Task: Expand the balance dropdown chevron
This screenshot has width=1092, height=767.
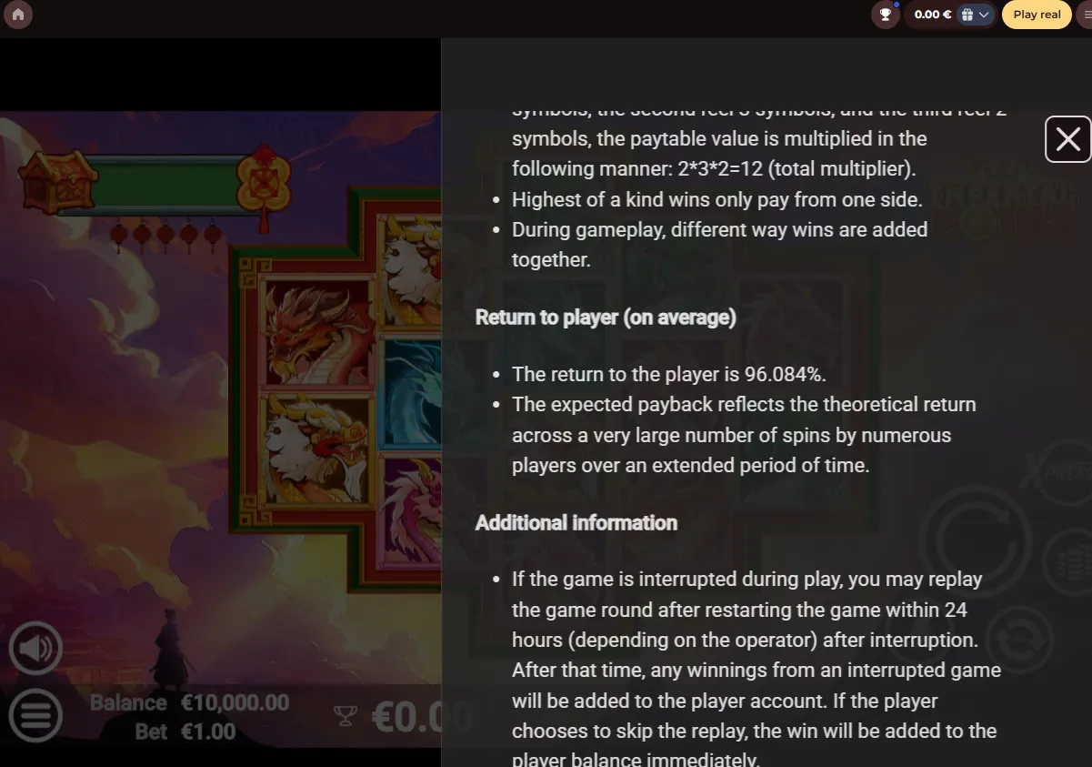Action: tap(985, 15)
